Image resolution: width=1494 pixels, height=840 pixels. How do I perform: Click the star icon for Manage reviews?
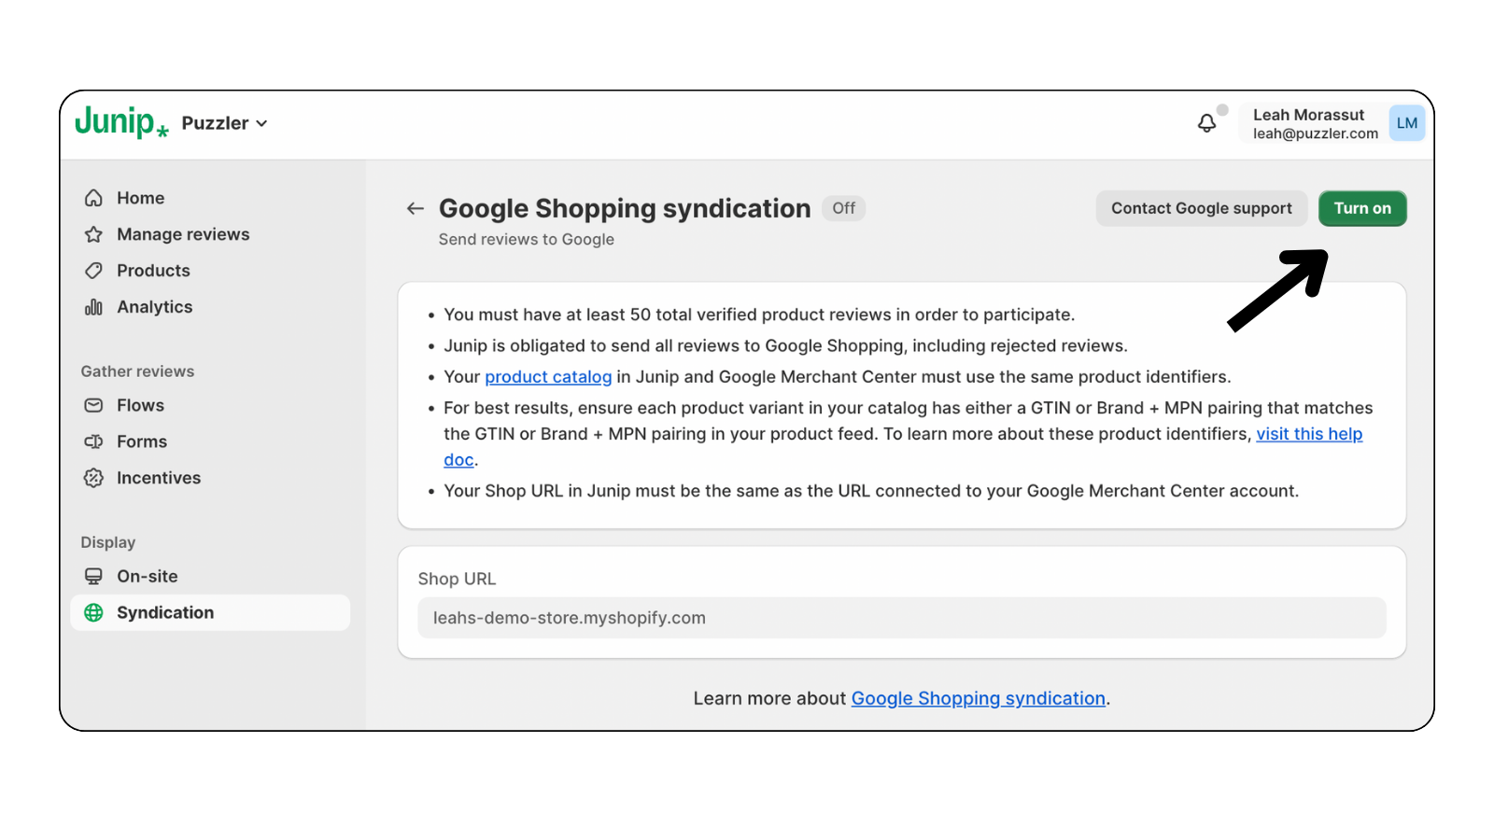(x=93, y=234)
